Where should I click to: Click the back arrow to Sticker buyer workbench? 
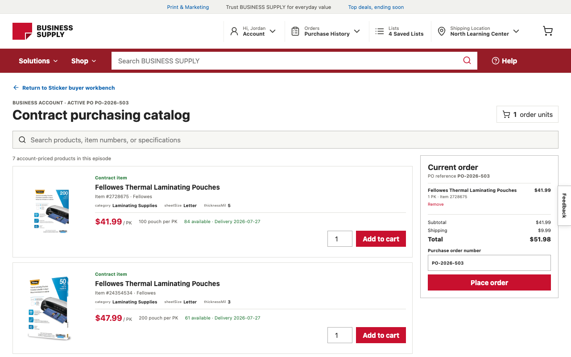tap(16, 88)
